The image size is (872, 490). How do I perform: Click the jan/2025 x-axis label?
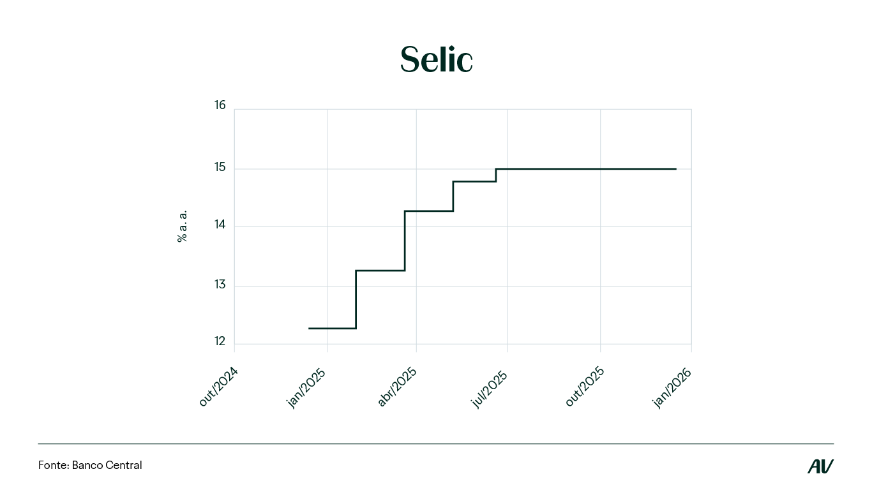(x=306, y=387)
